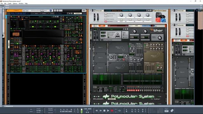Toggle the second option button on Randomiser
Screen dimensions: 203x114
click(x=106, y=16)
